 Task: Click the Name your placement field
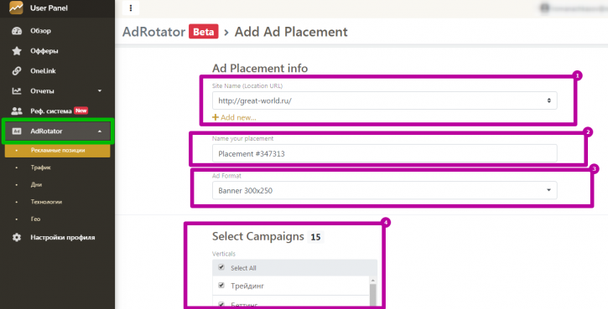click(x=385, y=154)
